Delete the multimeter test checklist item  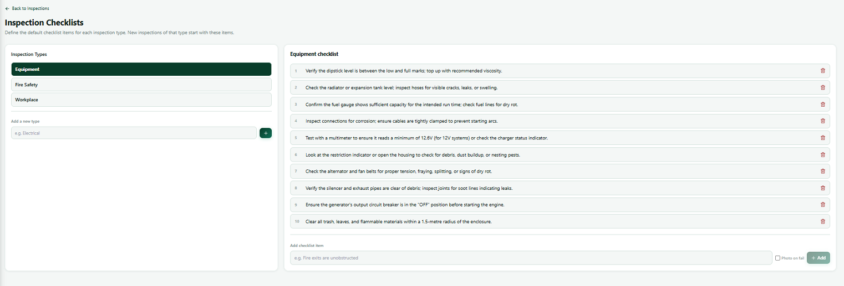click(822, 138)
